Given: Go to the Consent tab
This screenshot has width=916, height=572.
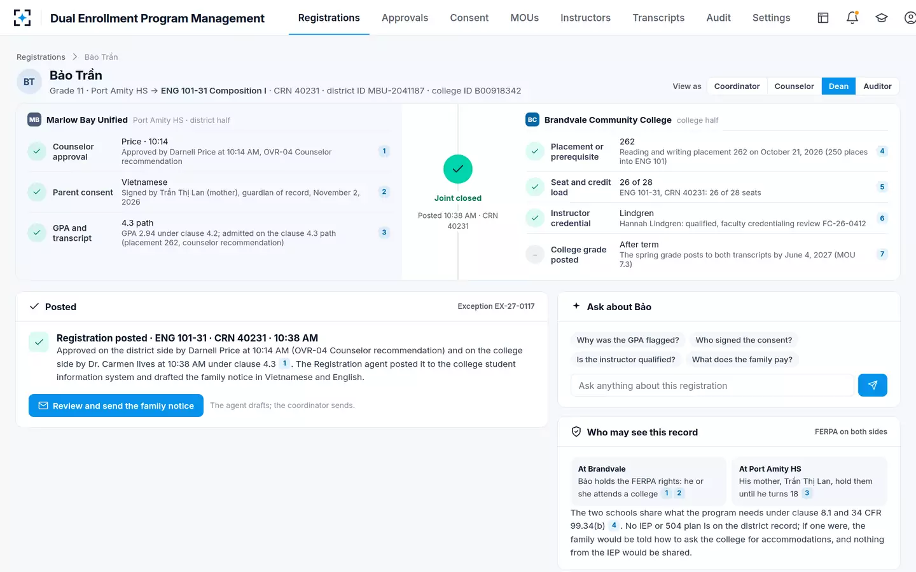Looking at the screenshot, I should tap(469, 18).
